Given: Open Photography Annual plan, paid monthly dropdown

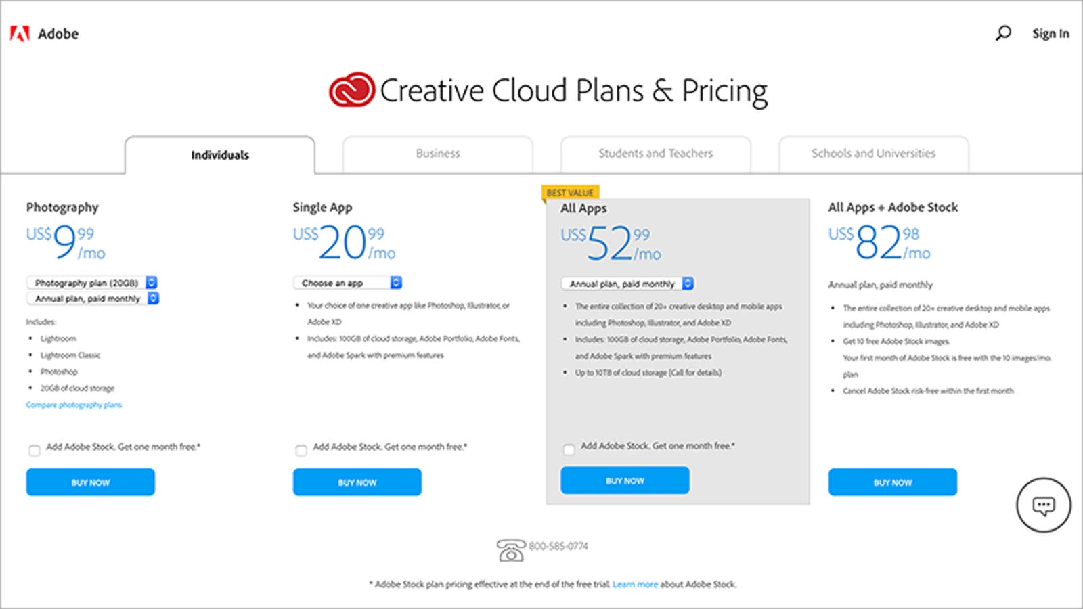Looking at the screenshot, I should click(93, 298).
